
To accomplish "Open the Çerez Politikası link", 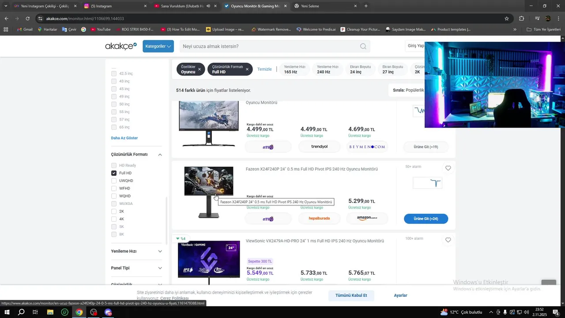I will pos(174,299).
